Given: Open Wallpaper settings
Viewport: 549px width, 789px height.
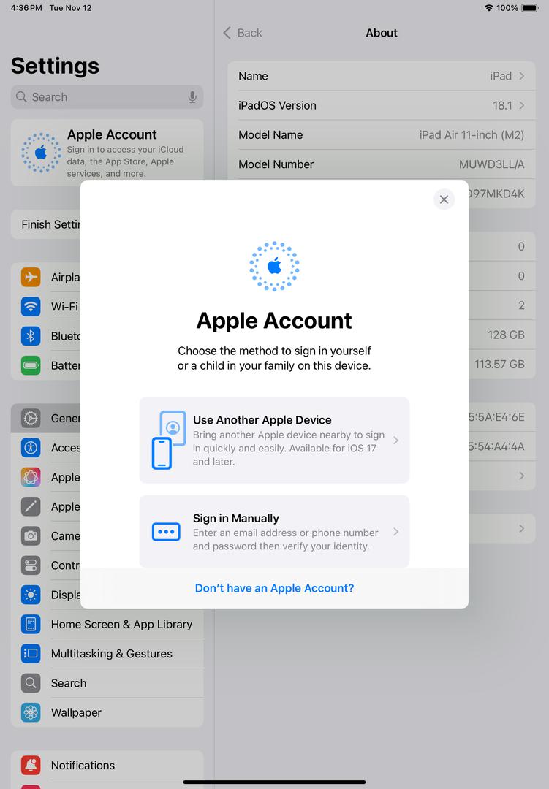Looking at the screenshot, I should point(107,712).
